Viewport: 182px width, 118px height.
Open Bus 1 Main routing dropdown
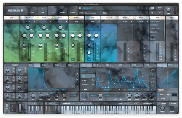(x=125, y=21)
